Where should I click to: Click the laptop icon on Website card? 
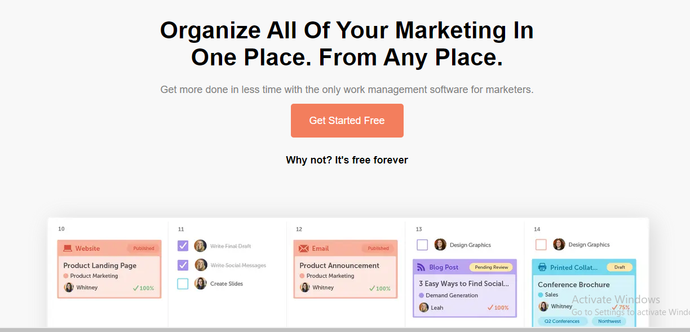(x=68, y=249)
